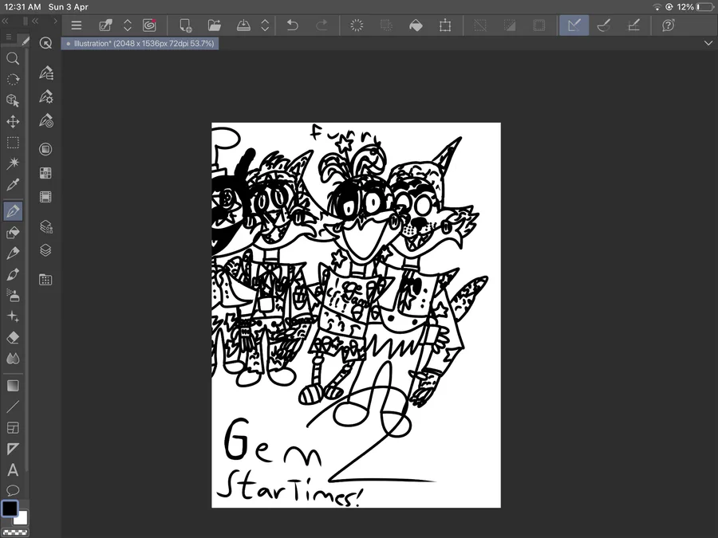Expand the save options arrows

[265, 26]
